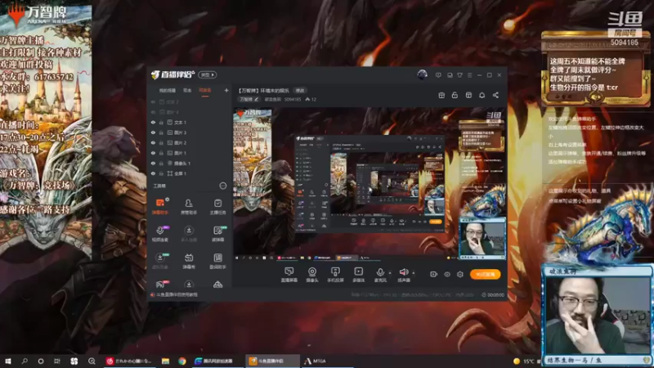Click the unlock padlock icon in header row
The width and height of the screenshot is (654, 368).
click(455, 95)
